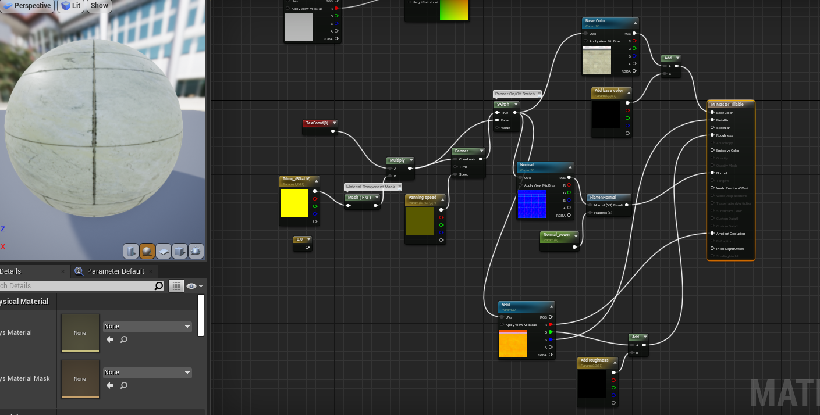The image size is (820, 415).
Task: Browse to Phys Material asset magnifier
Action: (x=124, y=339)
